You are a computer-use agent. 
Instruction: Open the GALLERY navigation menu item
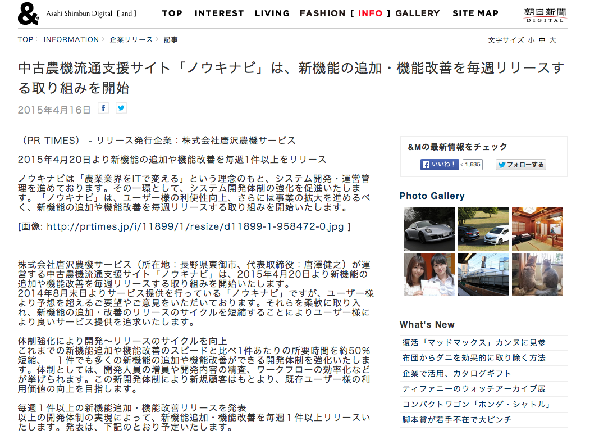click(x=418, y=13)
